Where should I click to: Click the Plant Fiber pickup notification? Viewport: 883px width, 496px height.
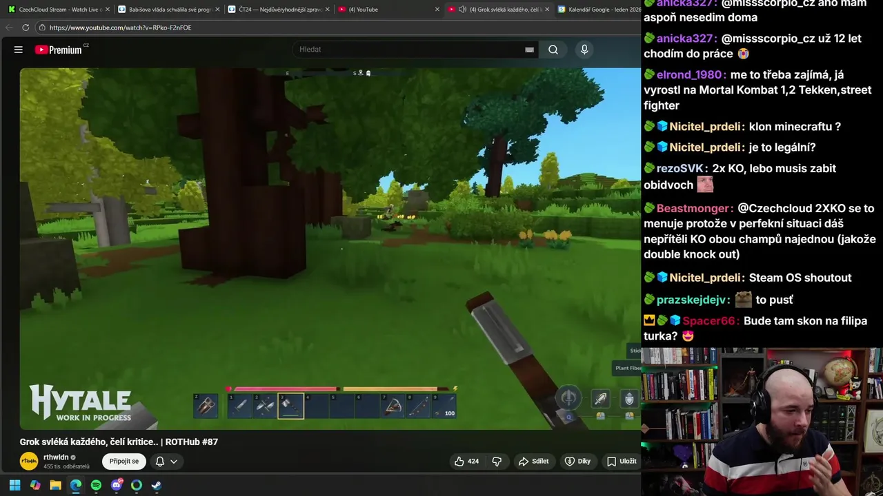[627, 368]
